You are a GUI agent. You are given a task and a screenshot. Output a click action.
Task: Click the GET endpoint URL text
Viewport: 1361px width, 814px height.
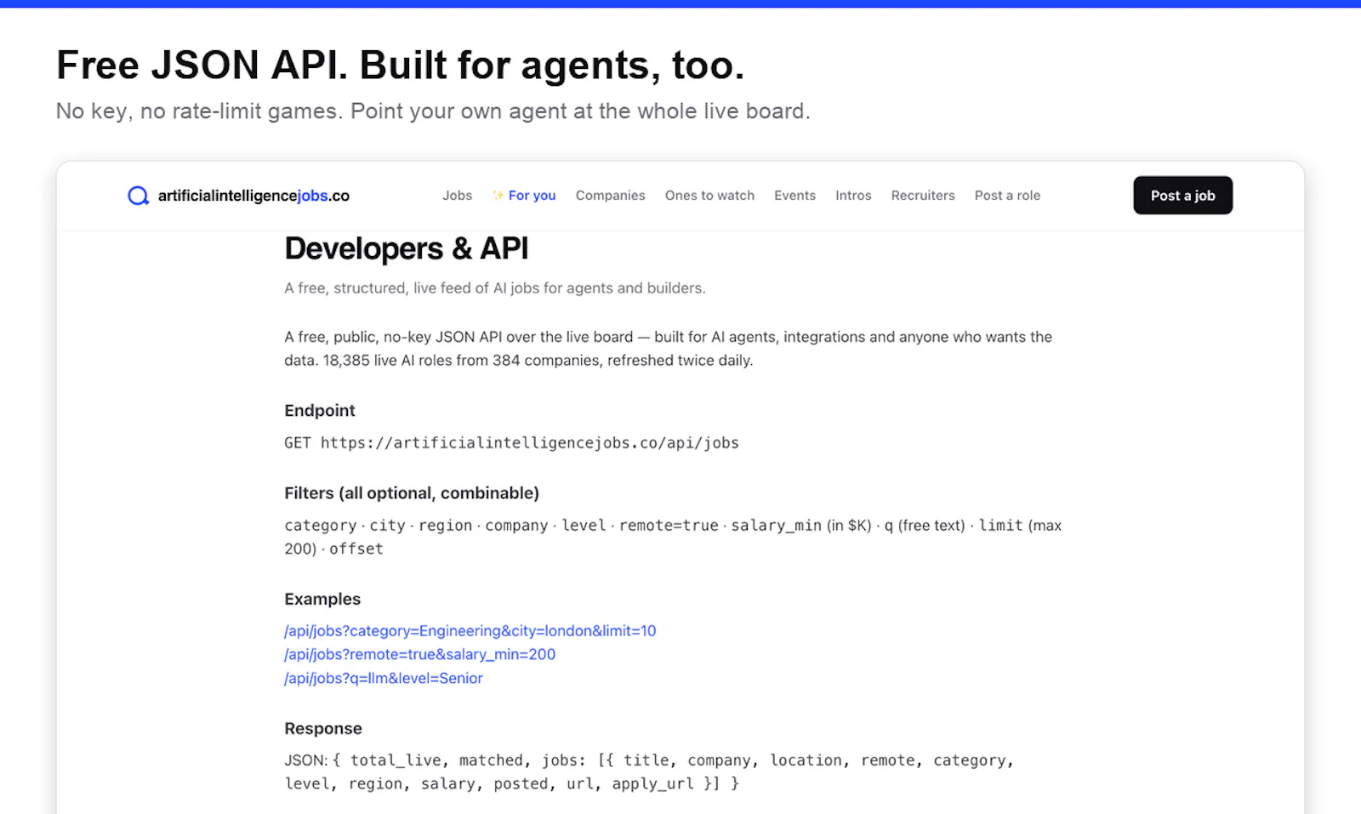pyautogui.click(x=511, y=443)
